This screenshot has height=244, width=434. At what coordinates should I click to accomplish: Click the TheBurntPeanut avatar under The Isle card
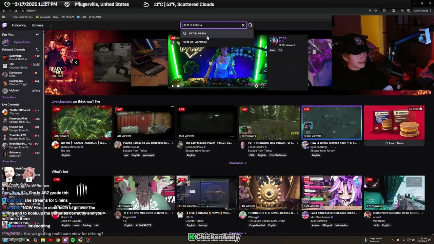55,145
